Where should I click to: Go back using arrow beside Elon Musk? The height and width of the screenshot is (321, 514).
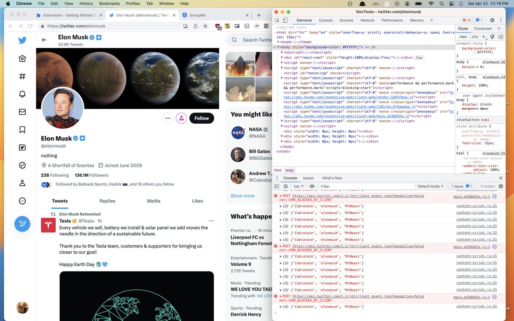tap(44, 40)
